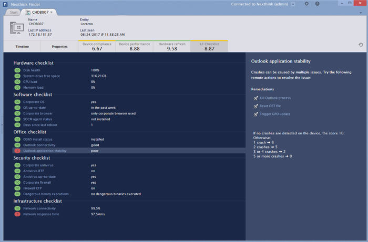Click red badge for Outlook application stability
Screen dimensions: 368x242
pyautogui.click(x=17, y=151)
